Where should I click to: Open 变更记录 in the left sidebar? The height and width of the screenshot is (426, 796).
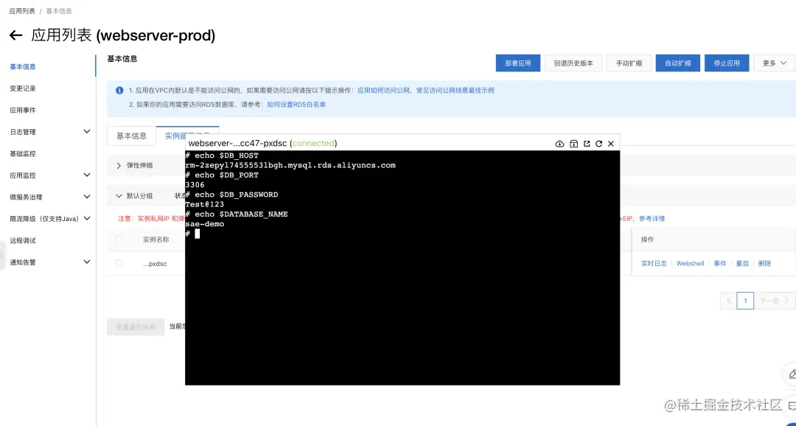23,88
